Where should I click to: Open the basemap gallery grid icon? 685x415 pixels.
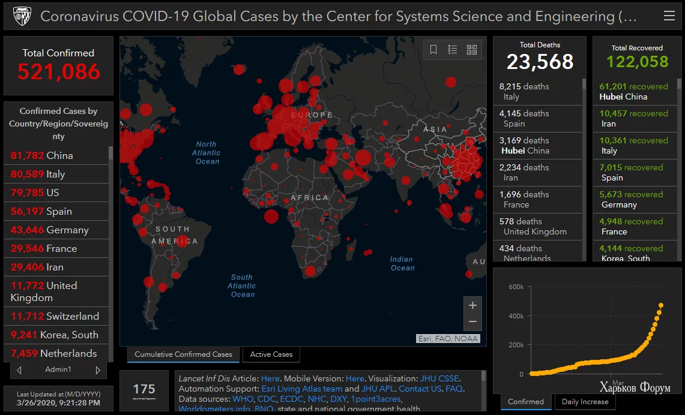(472, 50)
